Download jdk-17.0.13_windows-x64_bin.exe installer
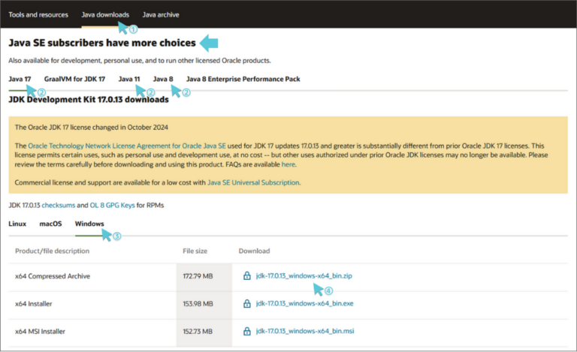This screenshot has height=352, width=577. click(304, 303)
